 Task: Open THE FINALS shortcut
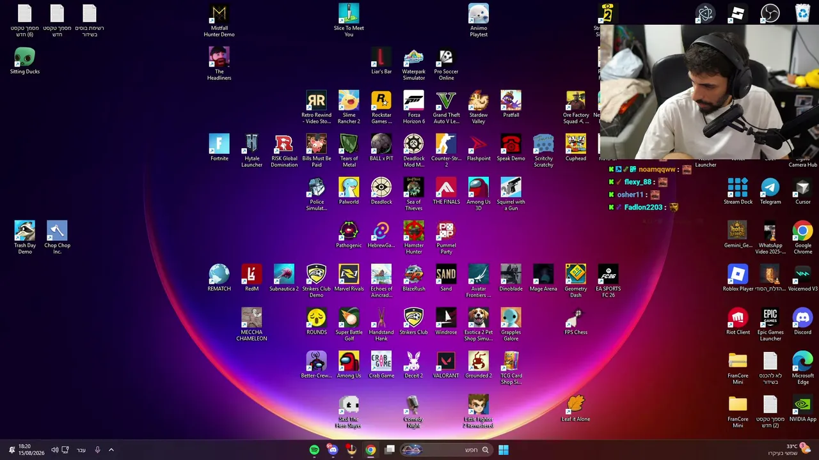[x=446, y=191]
